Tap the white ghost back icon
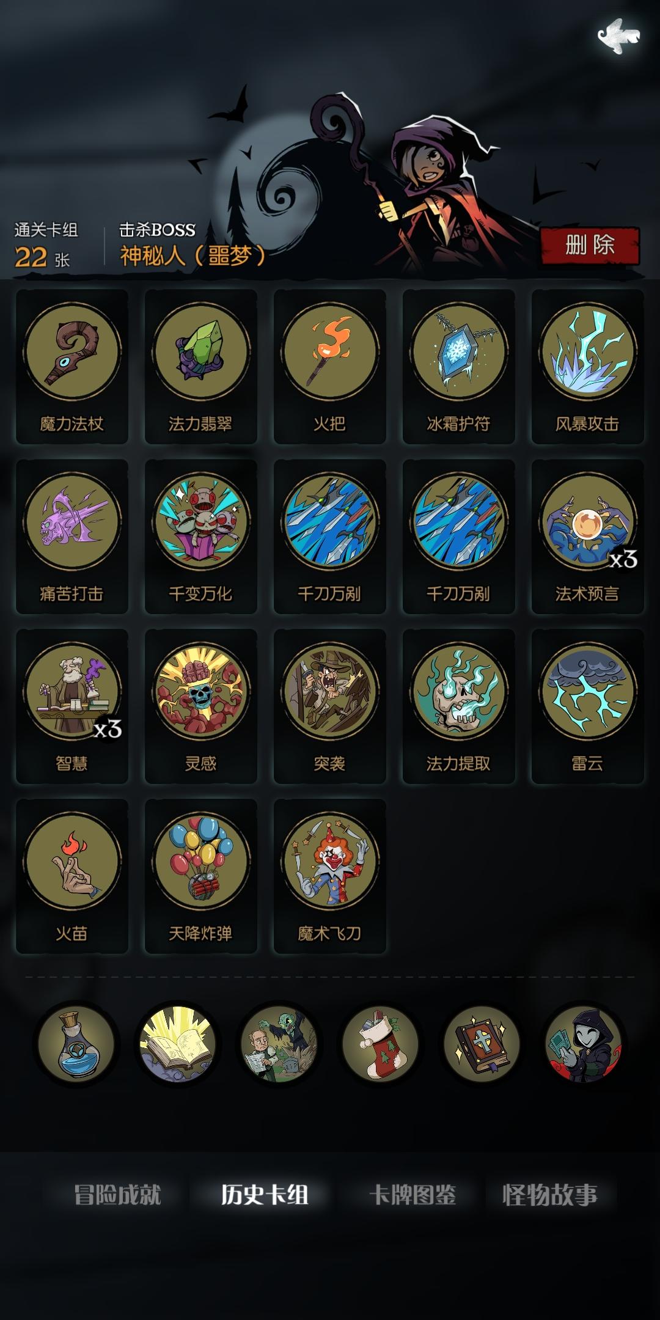The image size is (660, 1320). [x=618, y=35]
